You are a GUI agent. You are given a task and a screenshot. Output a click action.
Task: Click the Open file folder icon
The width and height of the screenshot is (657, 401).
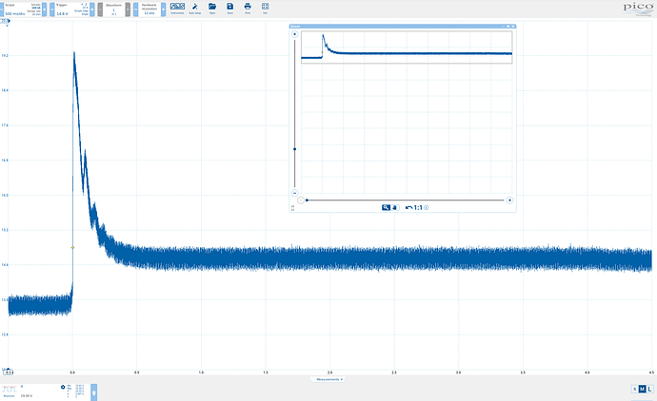[212, 8]
